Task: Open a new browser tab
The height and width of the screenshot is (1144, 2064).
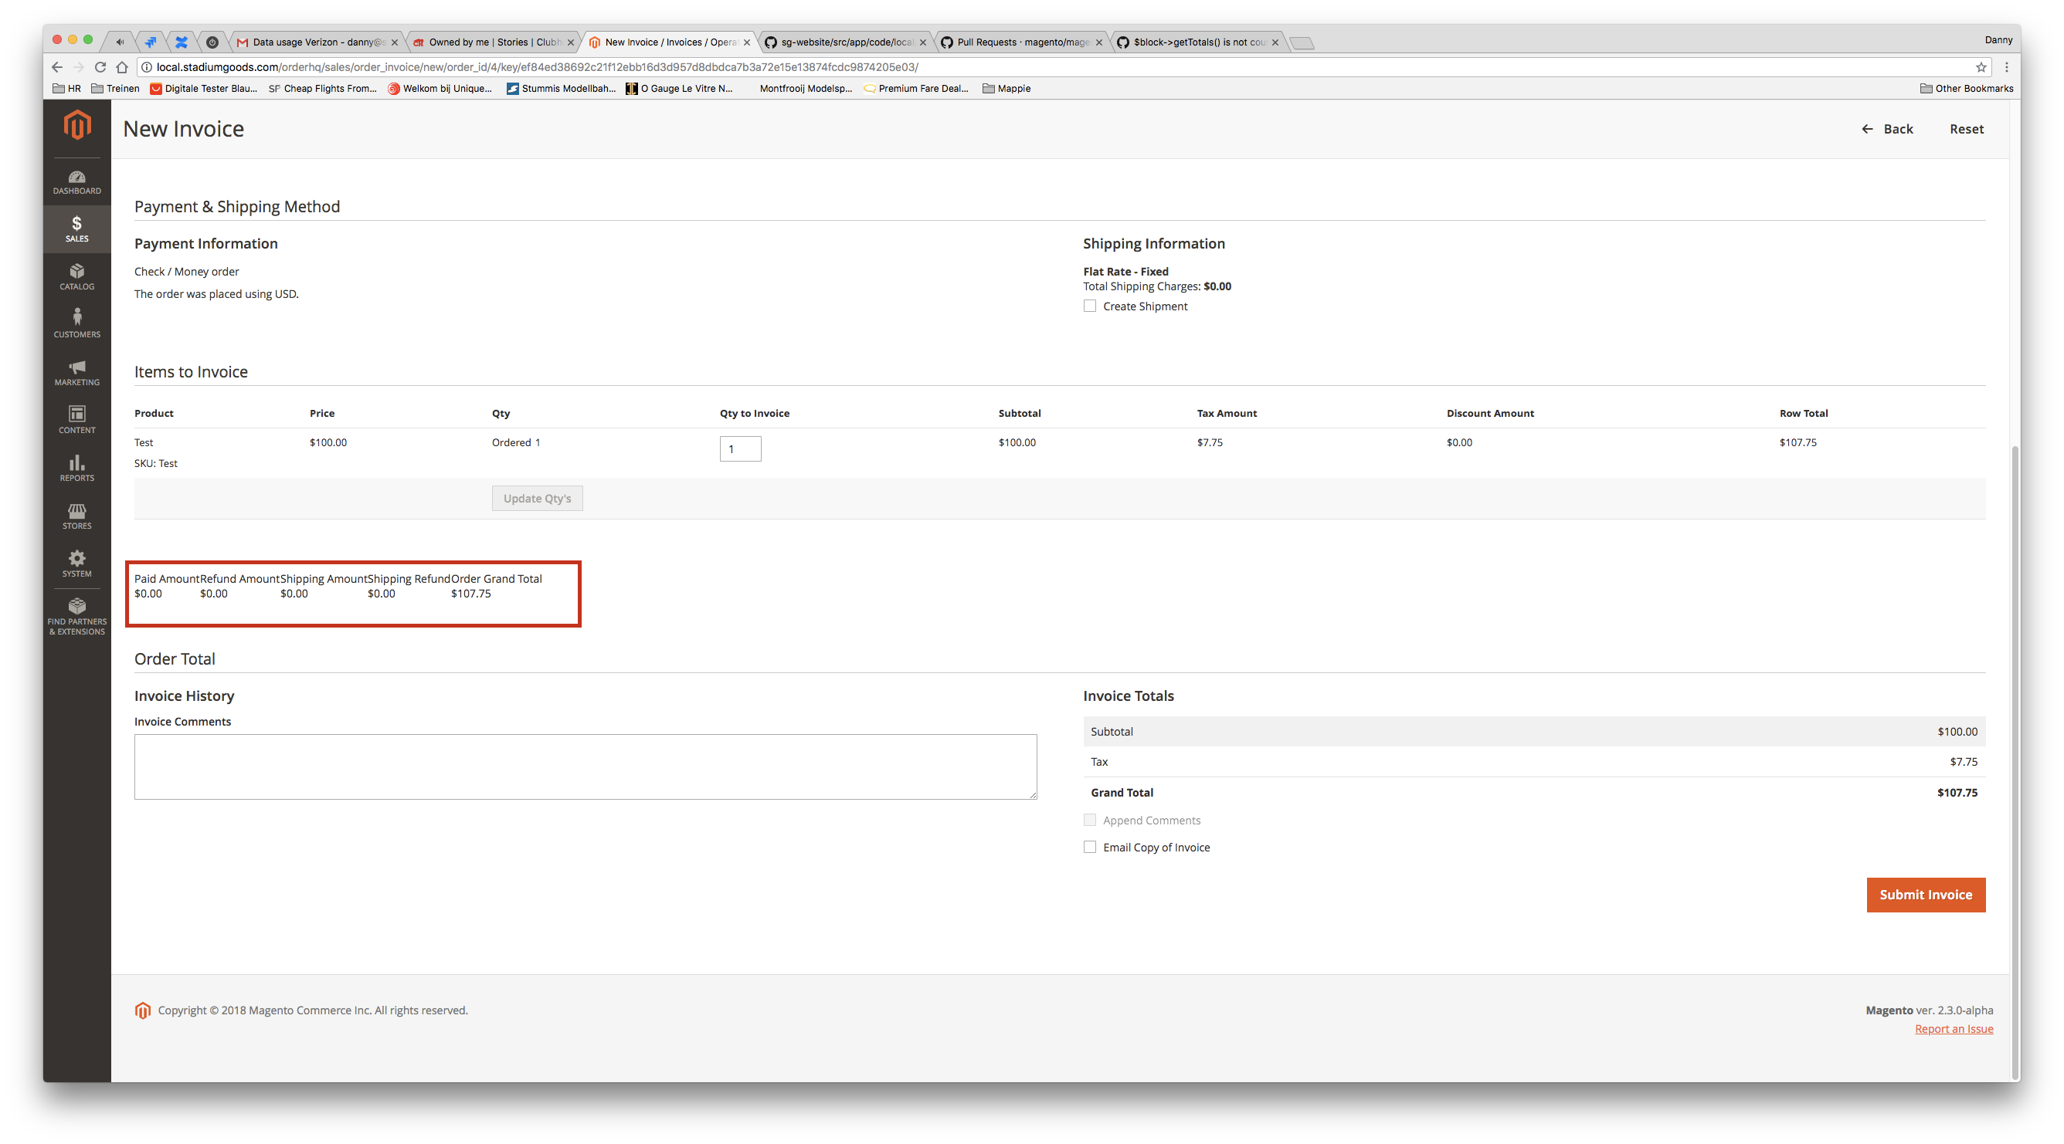Action: click(1303, 43)
